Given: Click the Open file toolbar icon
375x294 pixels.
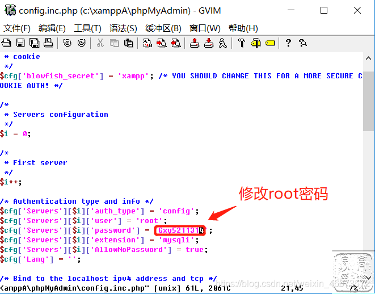Looking at the screenshot, I should [6, 43].
